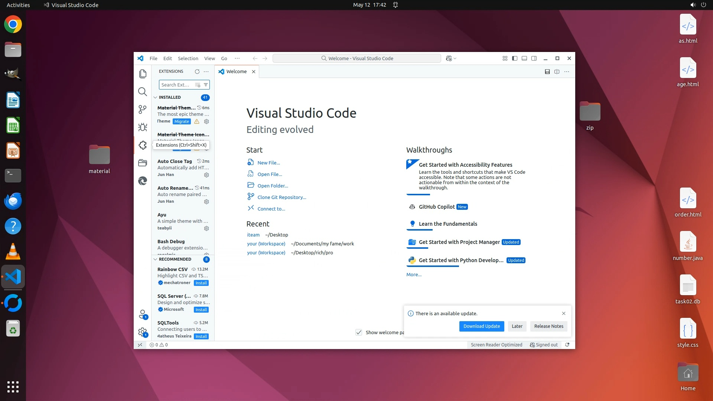Toggle the bottom panel layout button
The width and height of the screenshot is (713, 401).
coord(524,58)
